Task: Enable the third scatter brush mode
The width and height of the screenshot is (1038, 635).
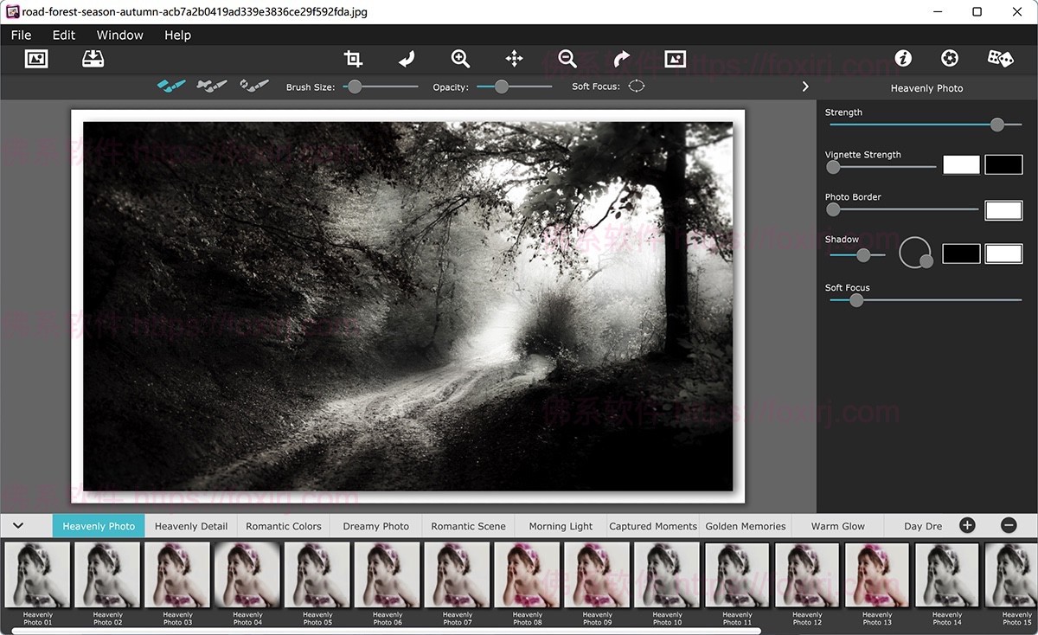Action: [252, 86]
